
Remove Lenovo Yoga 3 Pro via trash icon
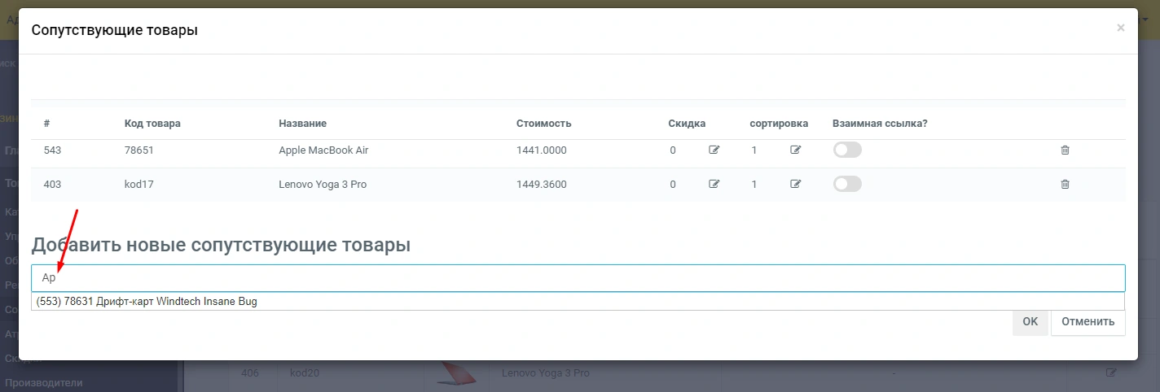tap(1065, 185)
